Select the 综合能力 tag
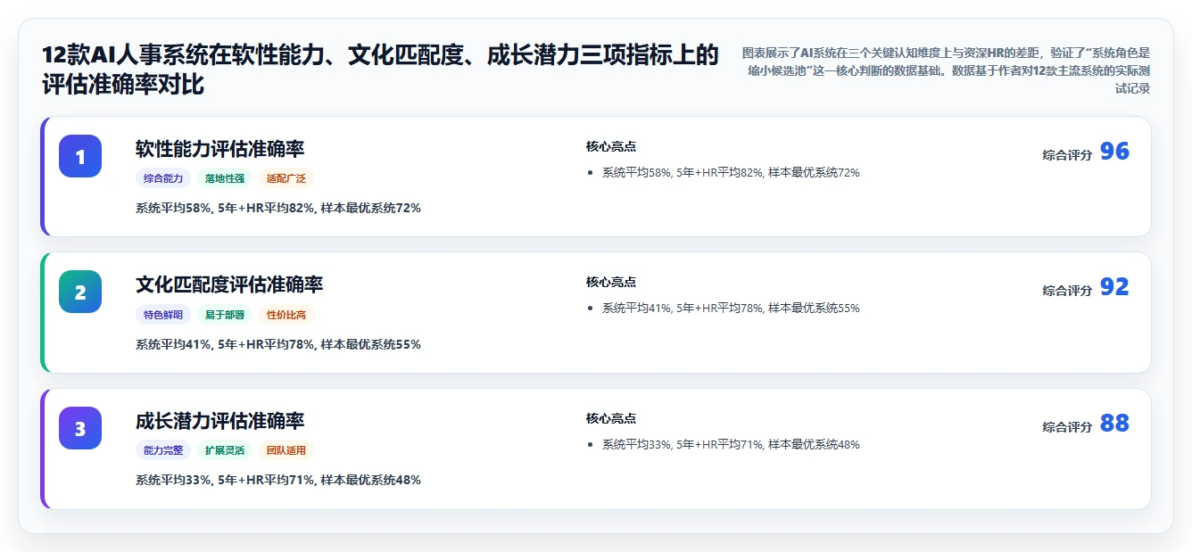This screenshot has width=1192, height=552. click(163, 178)
